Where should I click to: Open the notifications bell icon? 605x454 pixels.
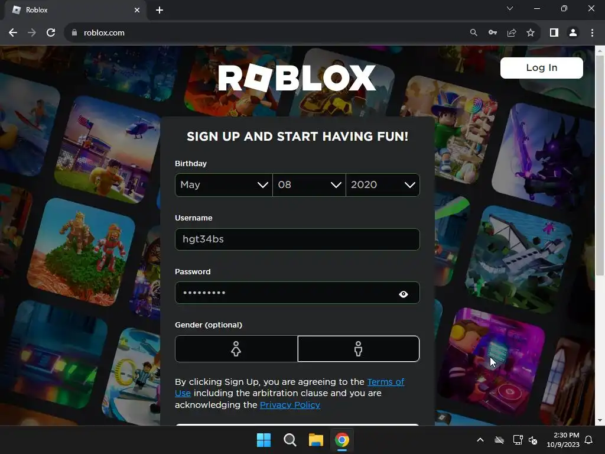(x=589, y=440)
